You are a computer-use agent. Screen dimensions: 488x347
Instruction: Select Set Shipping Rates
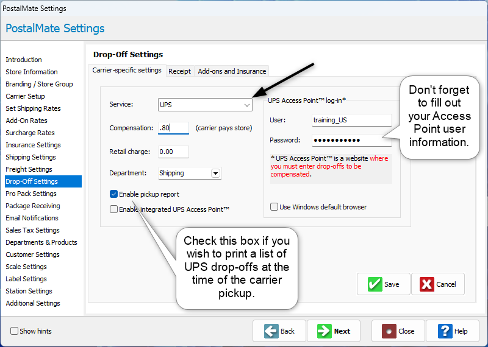33,108
